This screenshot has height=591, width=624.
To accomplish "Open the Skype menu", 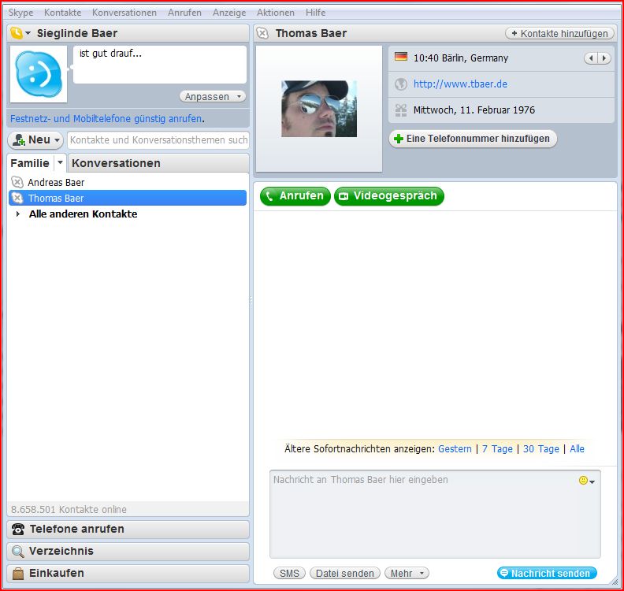I will point(20,13).
